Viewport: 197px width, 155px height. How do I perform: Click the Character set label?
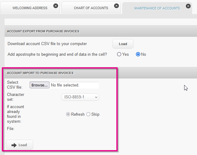click(16, 97)
